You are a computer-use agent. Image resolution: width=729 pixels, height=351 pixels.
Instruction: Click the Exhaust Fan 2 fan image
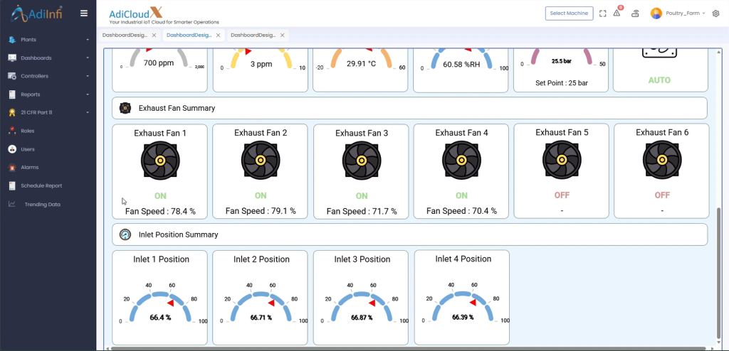[x=261, y=160]
